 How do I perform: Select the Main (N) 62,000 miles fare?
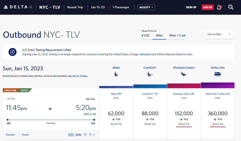(x=116, y=114)
